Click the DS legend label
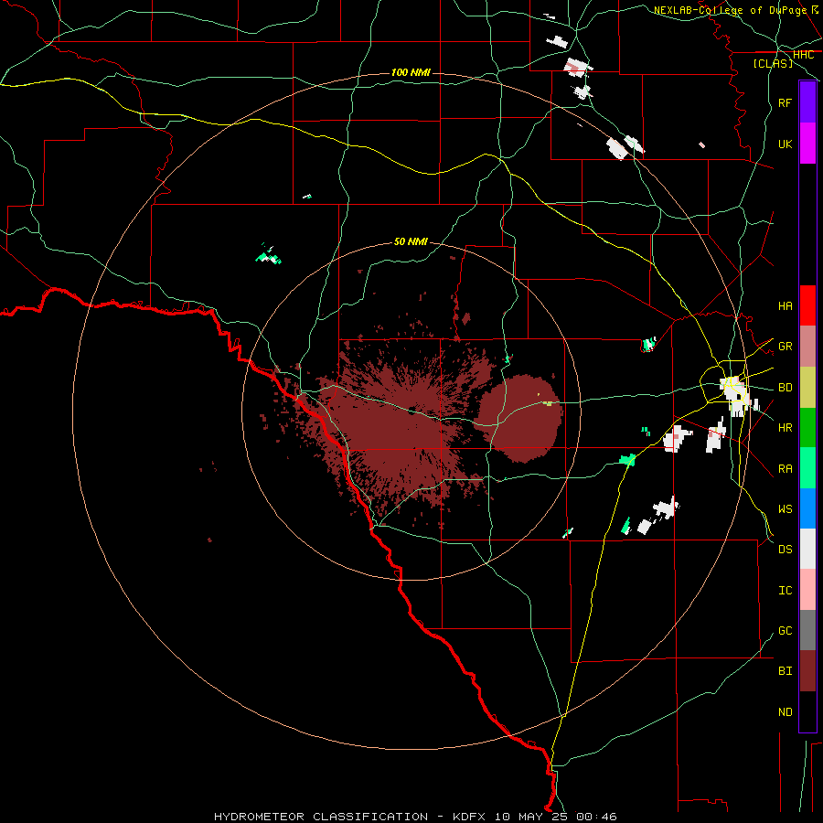Screen dimensions: 823x823 [x=785, y=550]
